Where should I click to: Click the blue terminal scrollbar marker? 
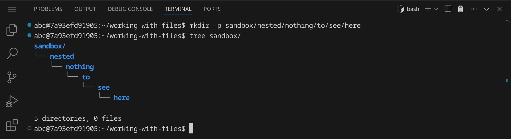click(x=507, y=80)
